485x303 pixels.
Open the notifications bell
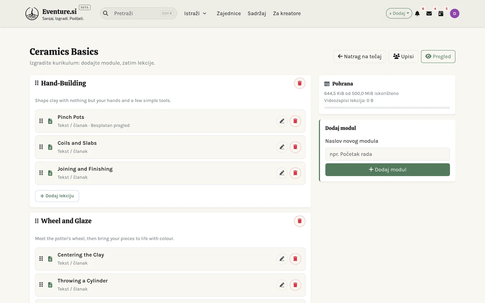pos(417,13)
